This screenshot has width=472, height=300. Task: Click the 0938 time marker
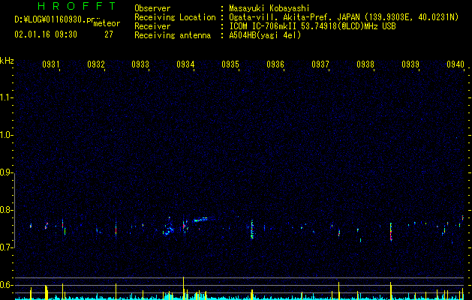[x=365, y=64]
